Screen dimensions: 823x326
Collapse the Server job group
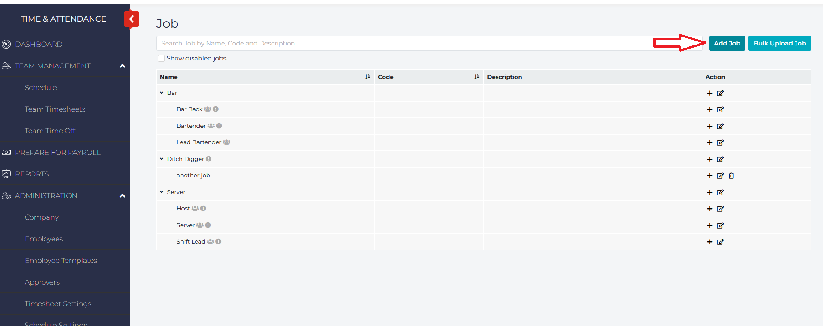pos(162,192)
